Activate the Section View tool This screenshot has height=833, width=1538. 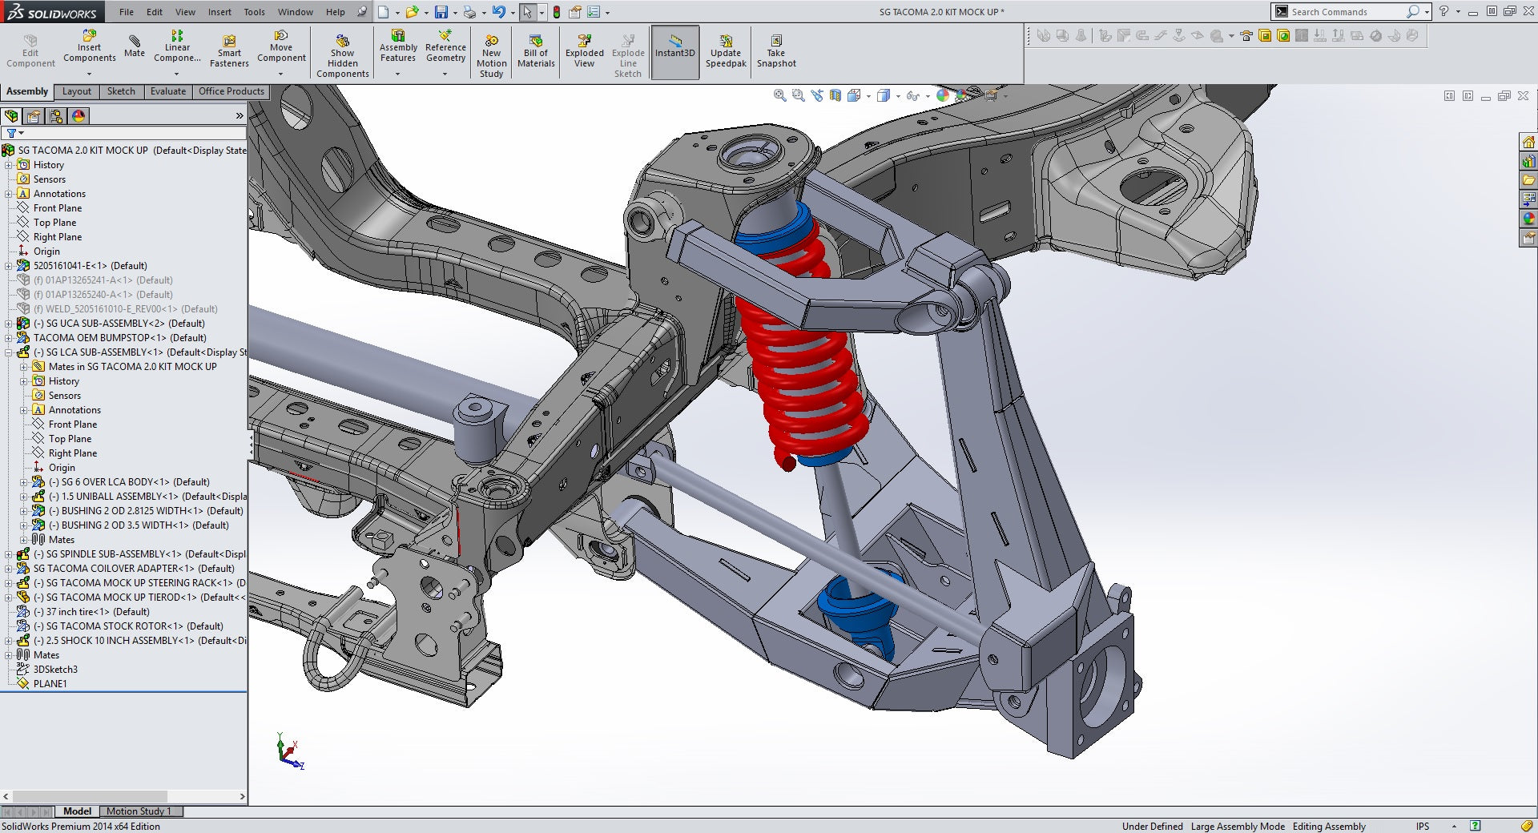[835, 95]
